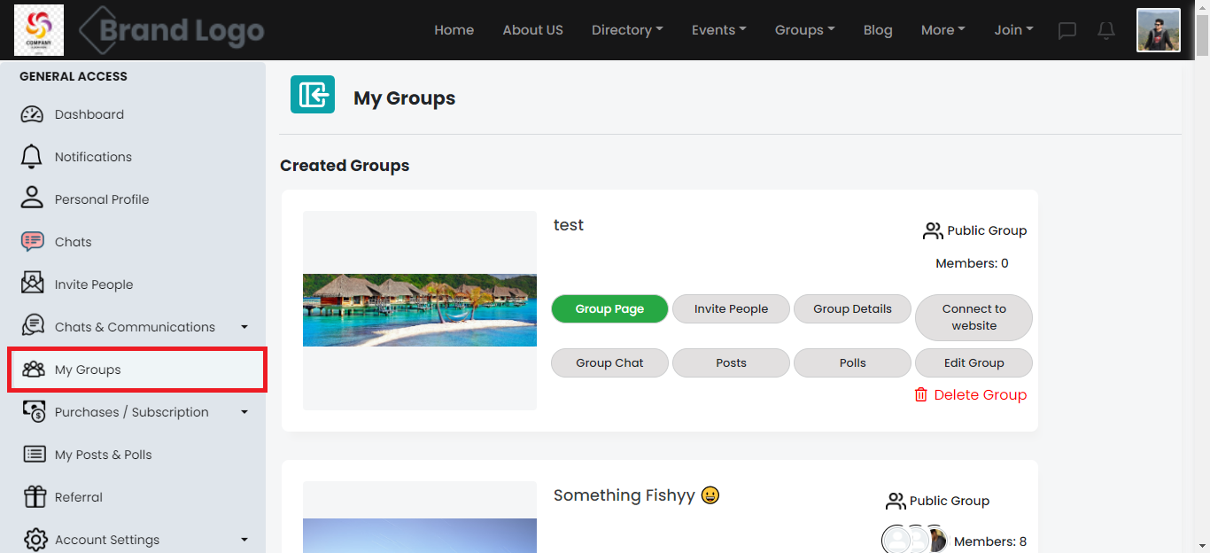
Task: Click the "test" group title
Action: (x=569, y=225)
